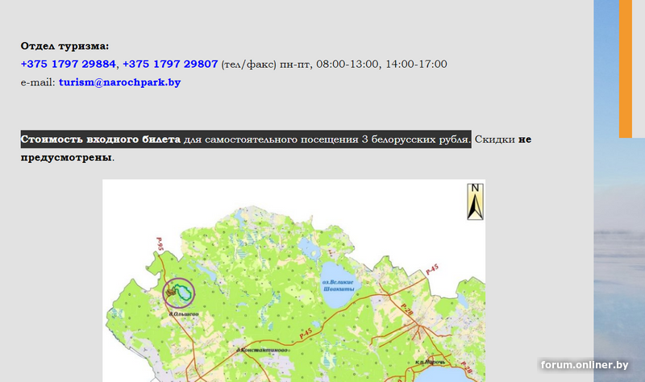Click fax number +375 1797 29807
This screenshot has width=645, height=382.
click(x=170, y=64)
